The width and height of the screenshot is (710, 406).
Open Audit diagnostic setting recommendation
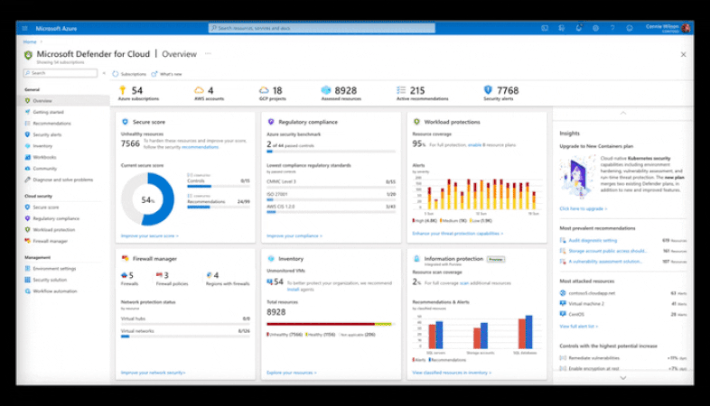click(593, 241)
